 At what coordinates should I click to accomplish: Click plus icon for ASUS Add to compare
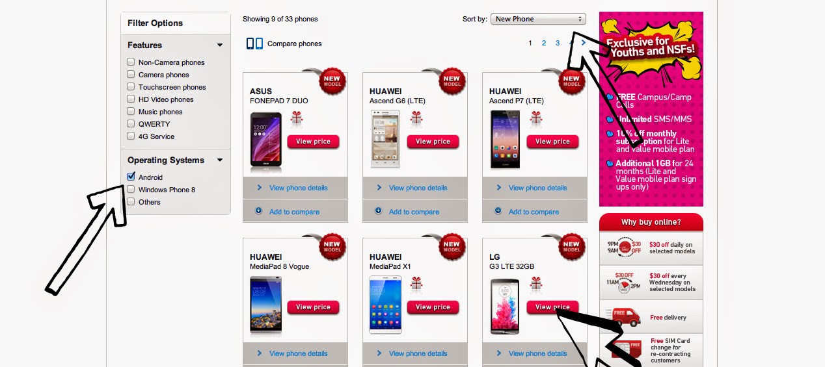click(258, 211)
